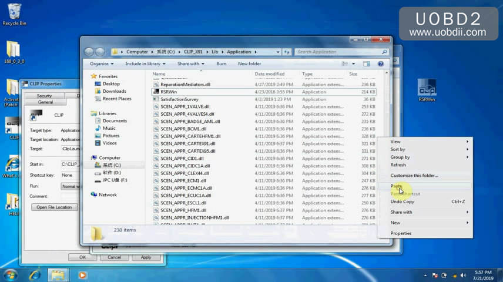Open Music library in navigation pane
Viewport: 503px width, 282px height.
pyautogui.click(x=109, y=128)
